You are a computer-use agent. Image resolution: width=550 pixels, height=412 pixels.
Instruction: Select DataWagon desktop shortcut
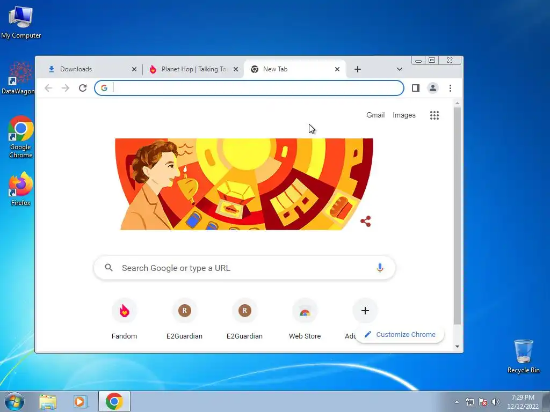click(x=18, y=78)
